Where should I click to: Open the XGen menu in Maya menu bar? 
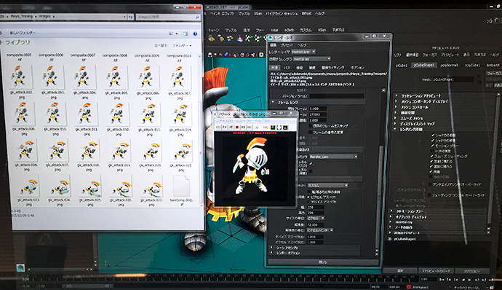pyautogui.click(x=258, y=13)
